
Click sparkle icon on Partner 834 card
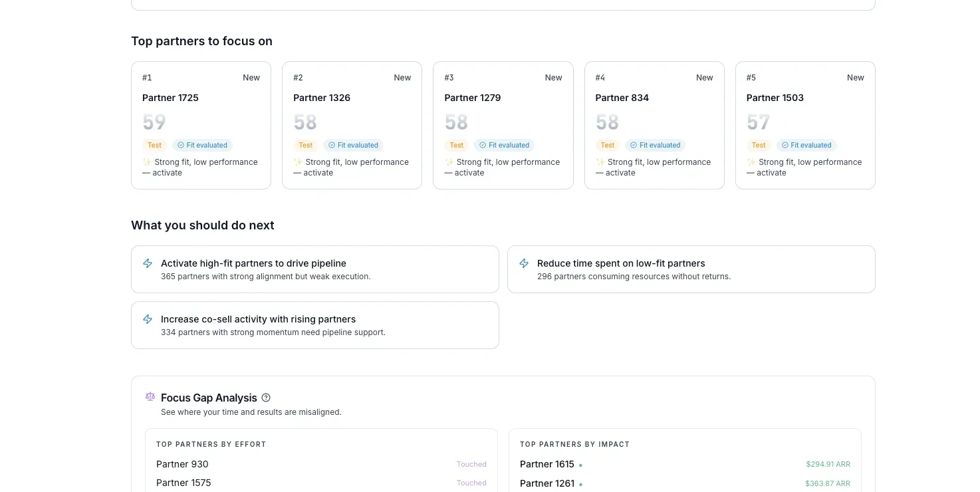pos(600,162)
